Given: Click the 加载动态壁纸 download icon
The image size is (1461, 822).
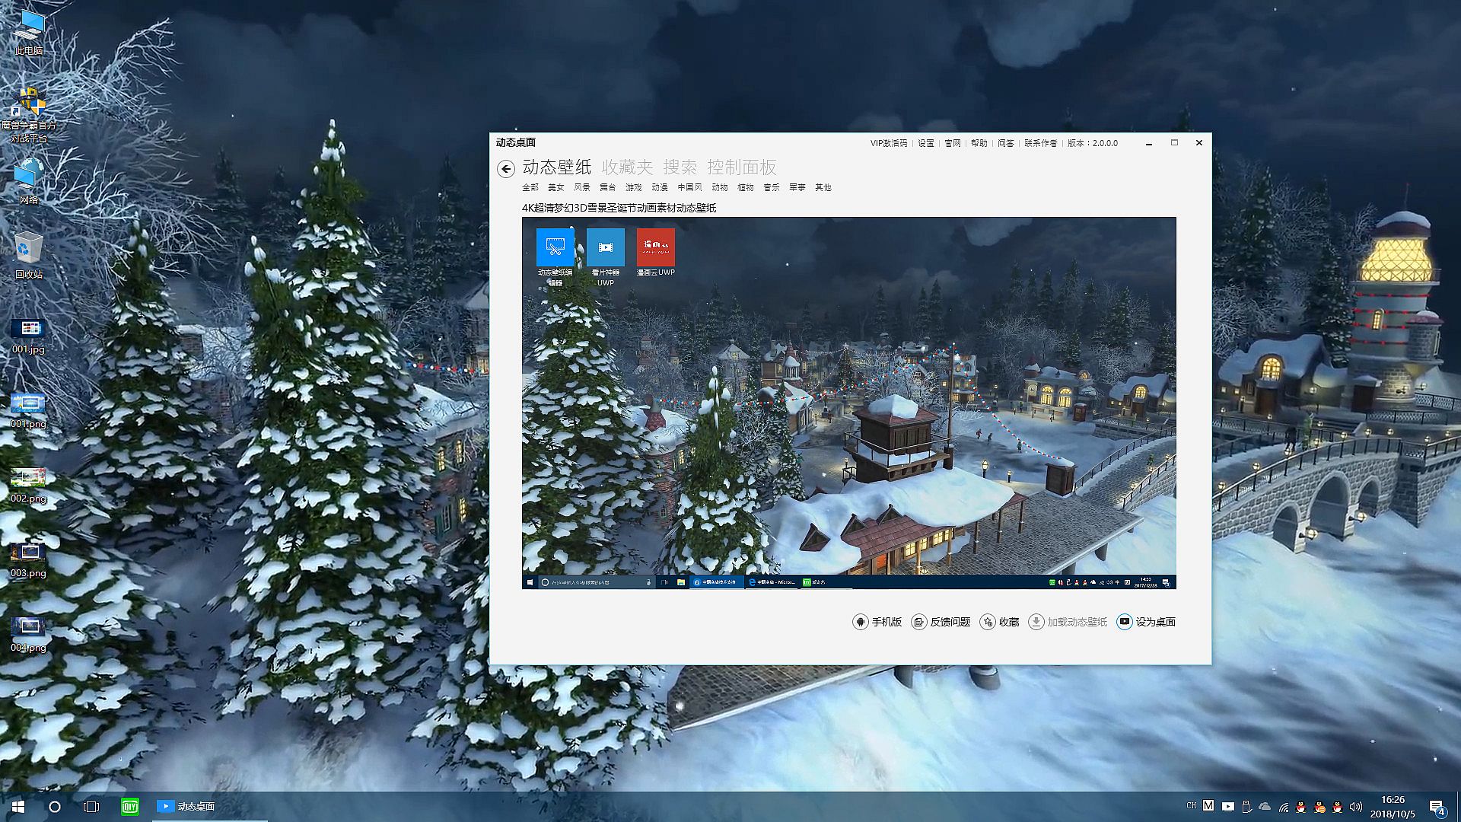Looking at the screenshot, I should (x=1036, y=622).
